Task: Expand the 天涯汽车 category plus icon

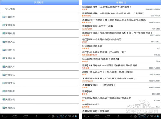Action: tap(4, 67)
